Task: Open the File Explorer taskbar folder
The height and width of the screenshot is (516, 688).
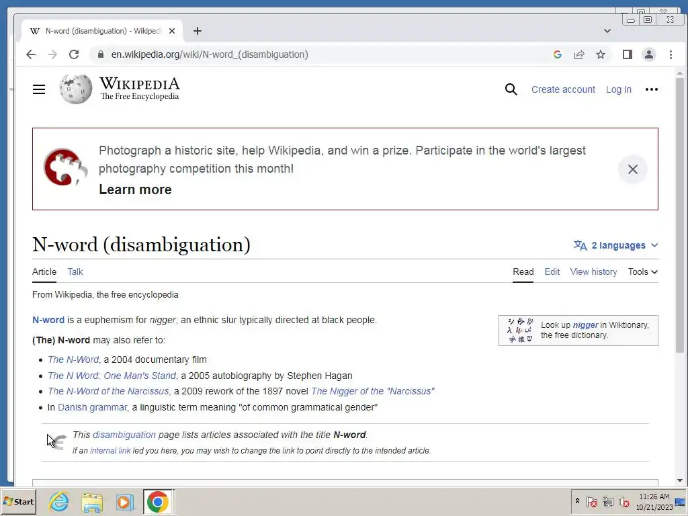Action: (92, 502)
